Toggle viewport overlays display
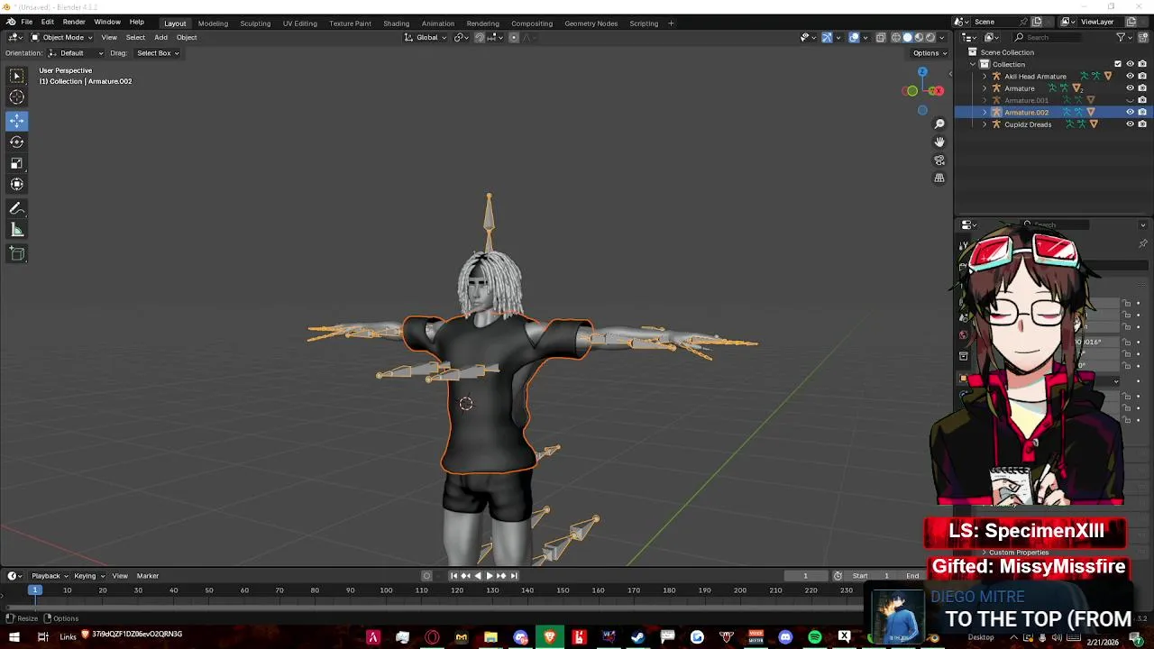 pyautogui.click(x=854, y=37)
